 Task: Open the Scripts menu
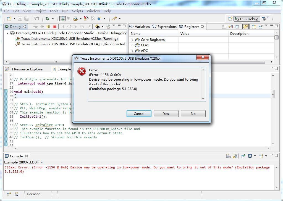tap(77, 11)
